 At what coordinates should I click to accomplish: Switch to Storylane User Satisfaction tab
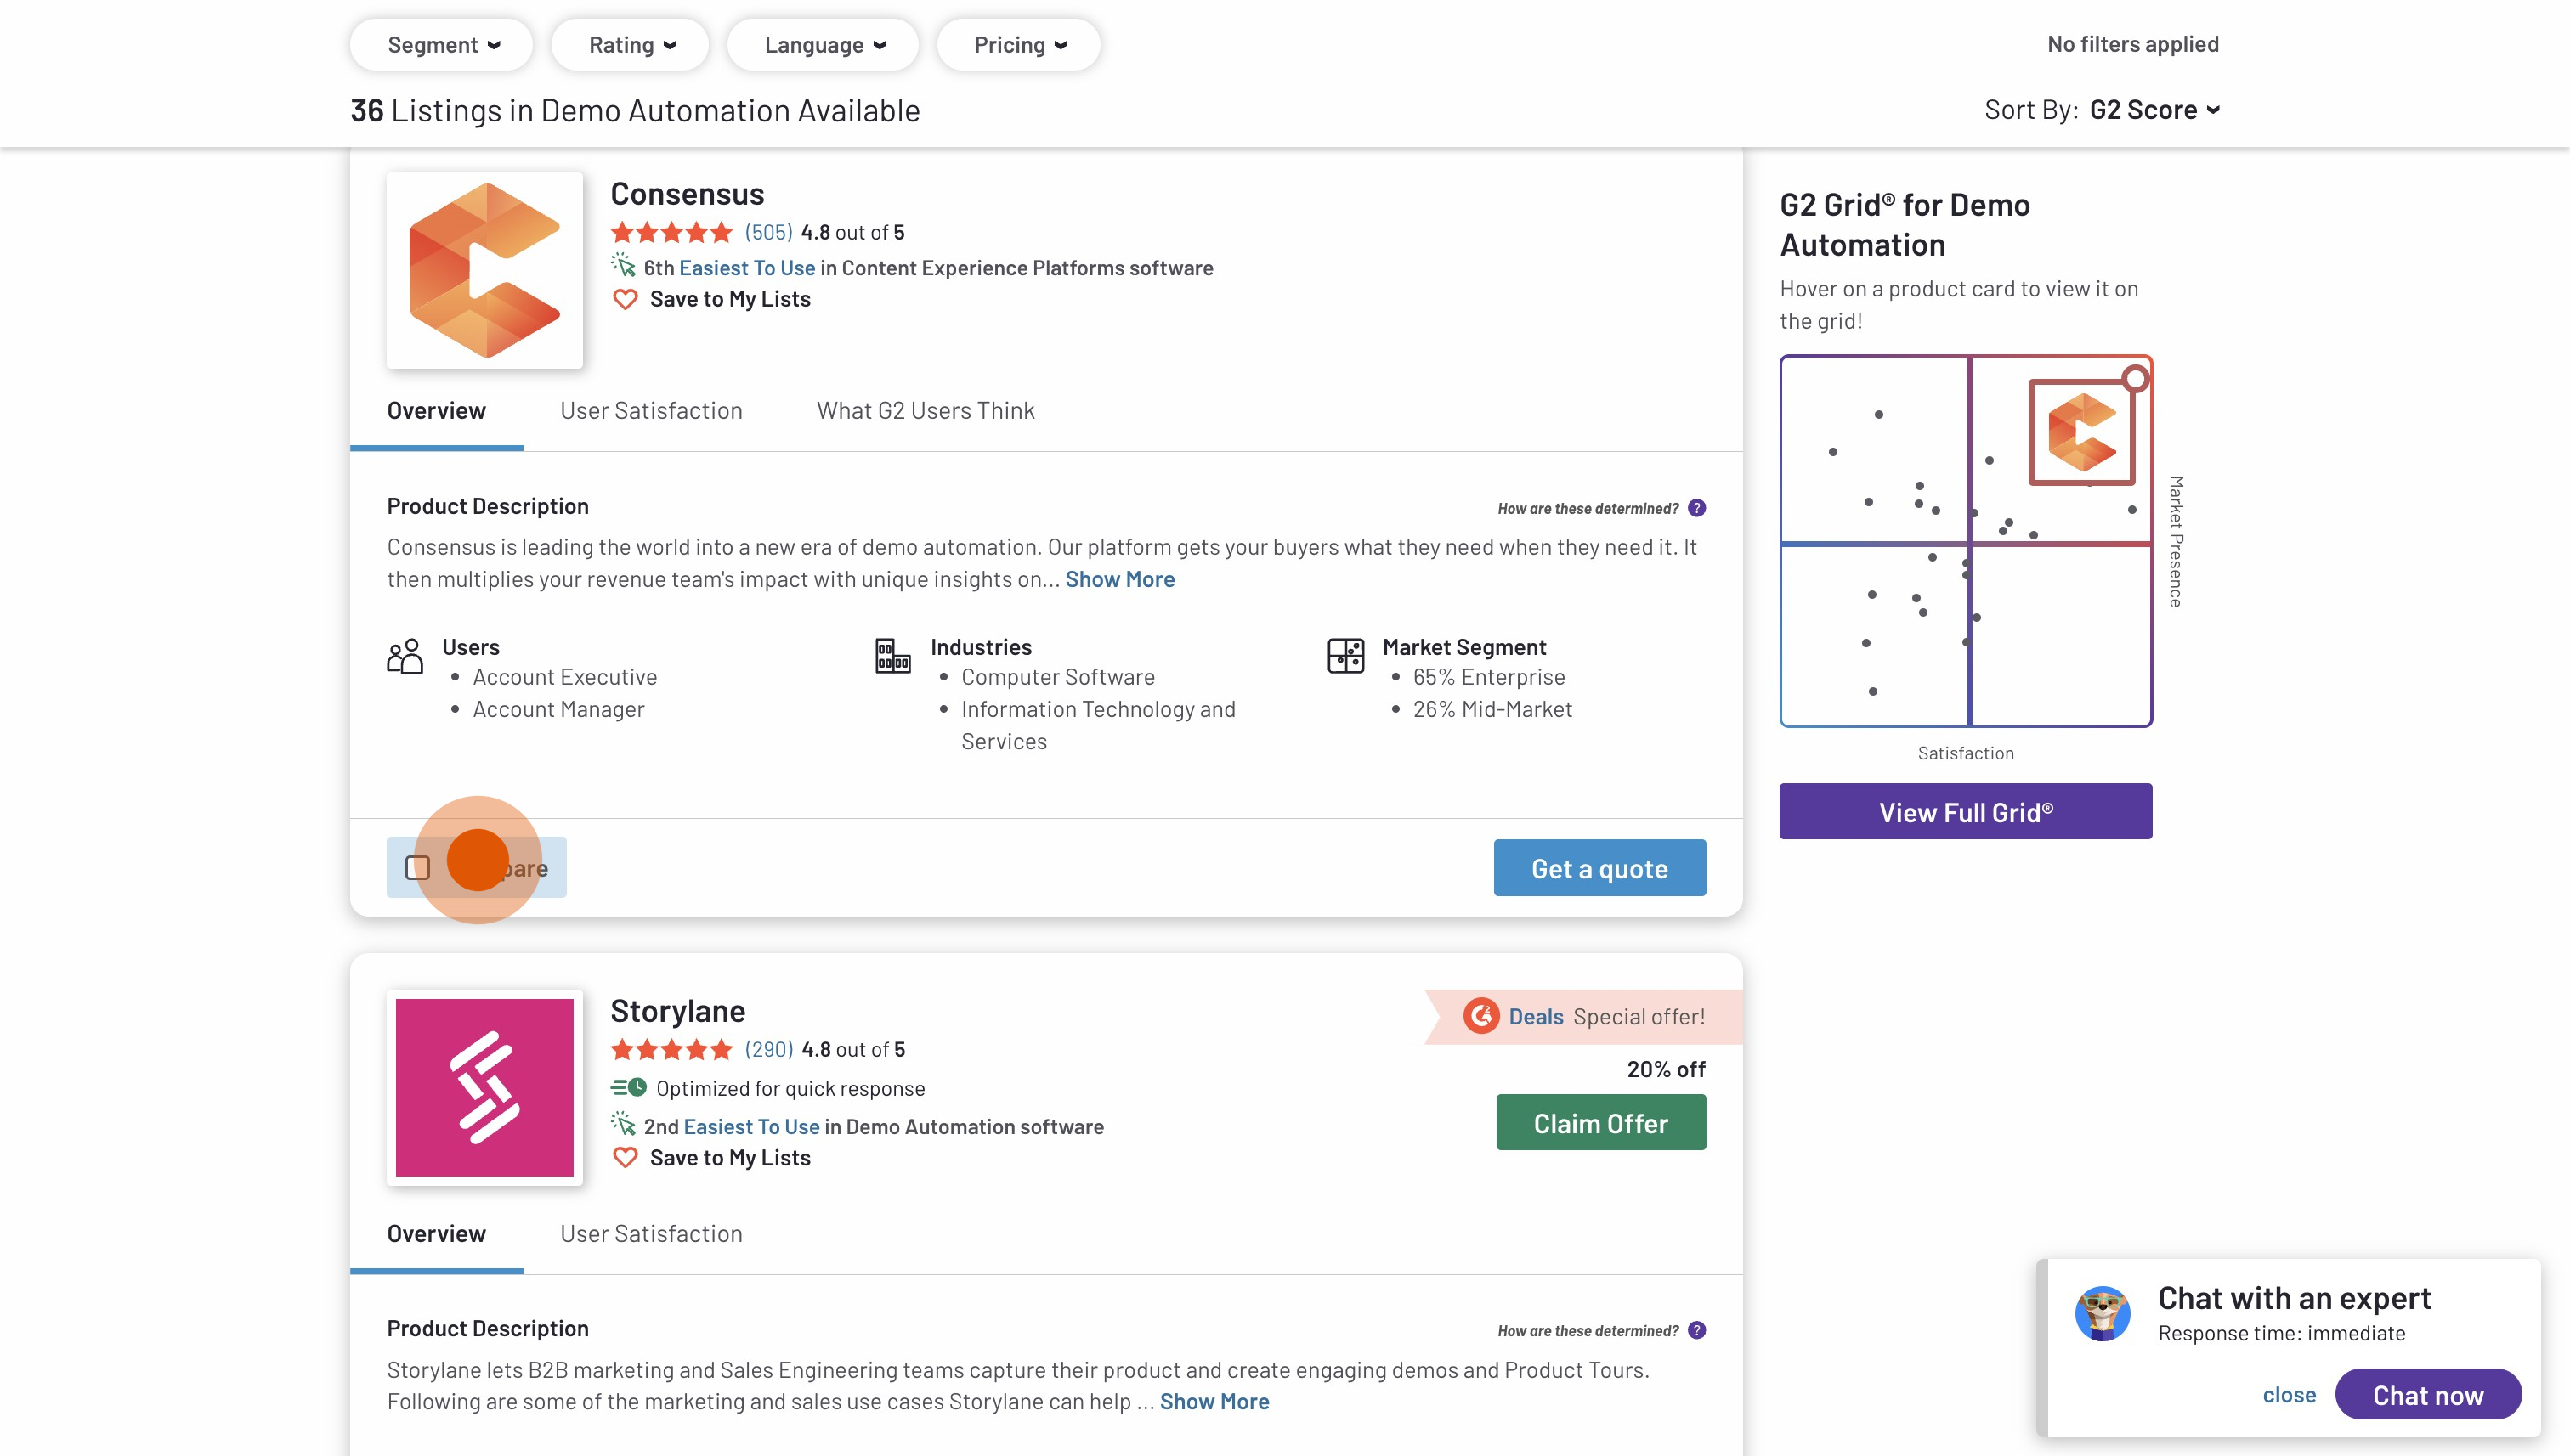click(651, 1234)
